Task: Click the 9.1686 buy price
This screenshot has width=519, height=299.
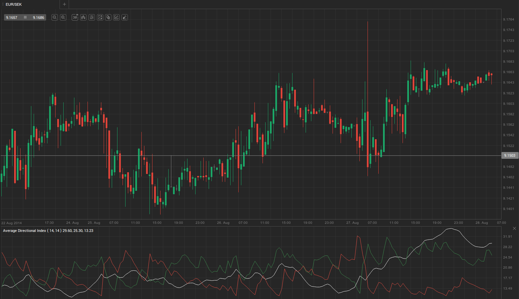Action: 38,18
